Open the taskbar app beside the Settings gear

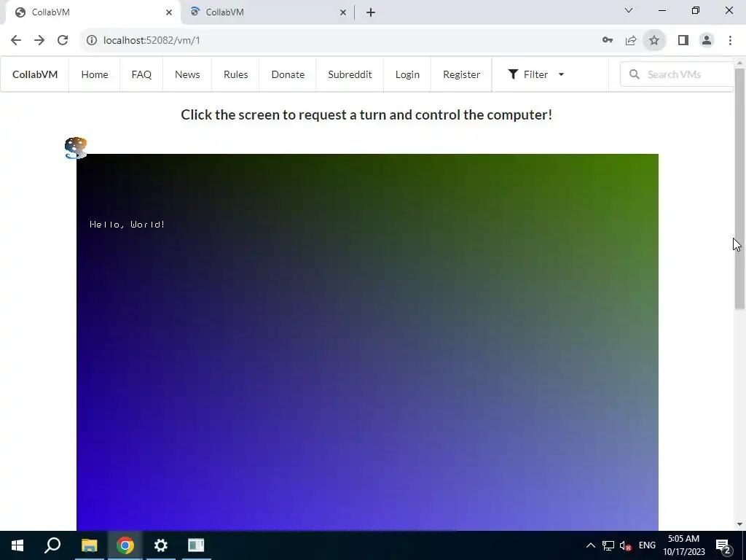pyautogui.click(x=196, y=545)
